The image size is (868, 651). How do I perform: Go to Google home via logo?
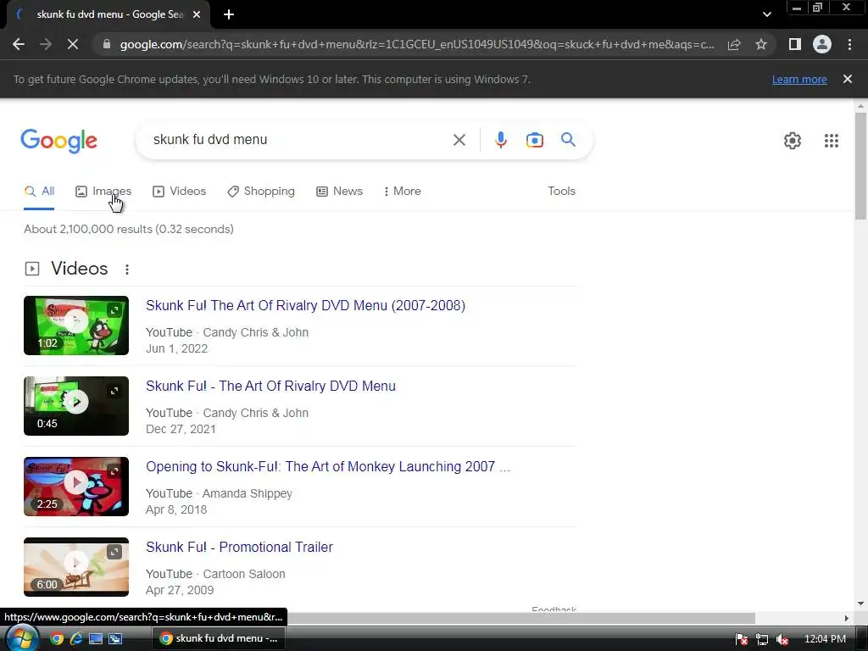click(58, 141)
